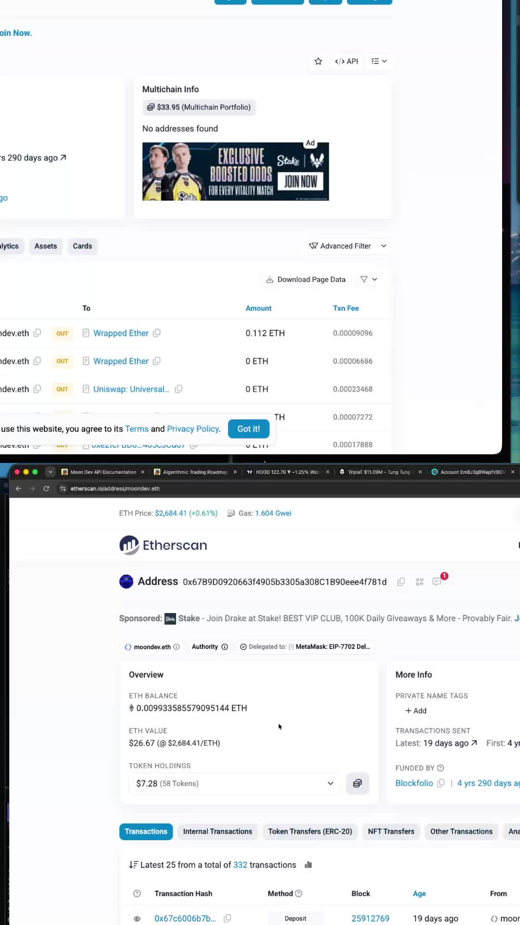Copy the Wrapped Ether address in the 0.112 ETH row

[x=157, y=333]
